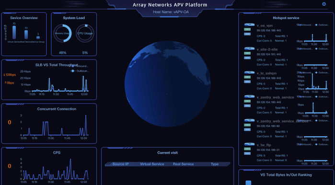
Task: Toggle Outbound legend in v_oa_vpn chart
Action: [322, 25]
